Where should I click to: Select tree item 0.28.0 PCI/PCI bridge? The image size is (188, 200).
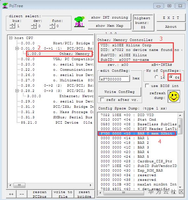coord(57,86)
